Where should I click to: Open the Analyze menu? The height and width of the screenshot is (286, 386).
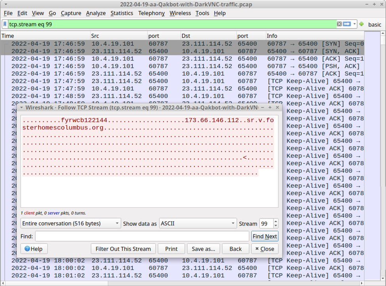(96, 13)
